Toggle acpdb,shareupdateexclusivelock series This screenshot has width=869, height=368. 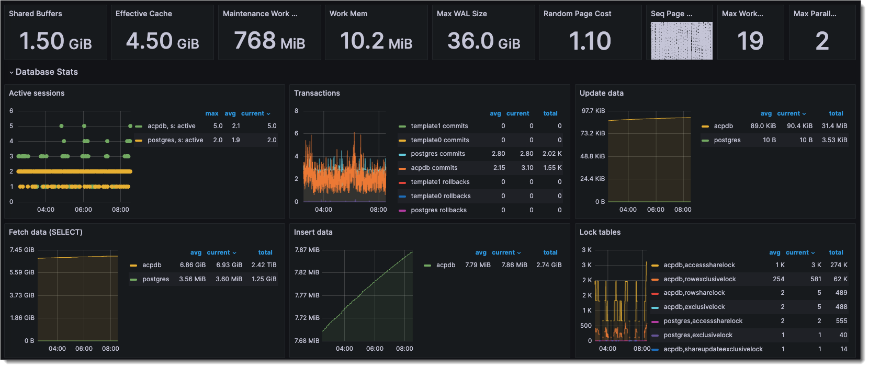tap(713, 349)
